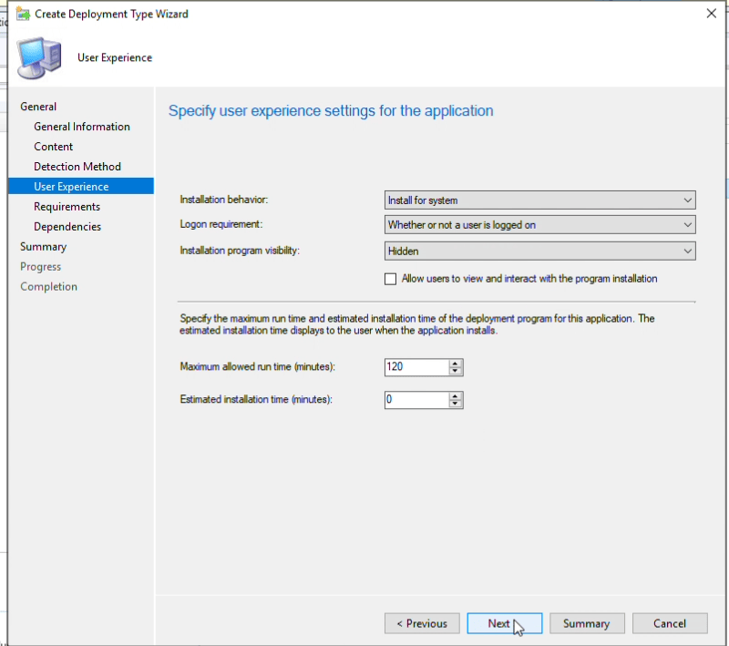
Task: Open Installation program visibility dropdown
Action: (x=539, y=251)
